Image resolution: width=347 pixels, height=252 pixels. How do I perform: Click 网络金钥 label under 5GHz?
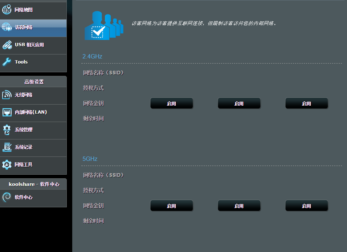[93, 206]
